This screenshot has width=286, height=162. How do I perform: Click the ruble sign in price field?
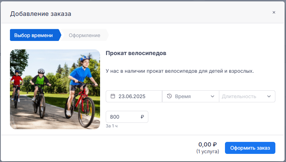click(x=142, y=117)
